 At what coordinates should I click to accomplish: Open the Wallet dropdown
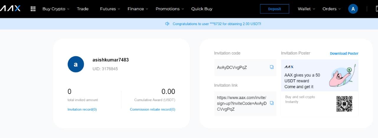(x=306, y=9)
